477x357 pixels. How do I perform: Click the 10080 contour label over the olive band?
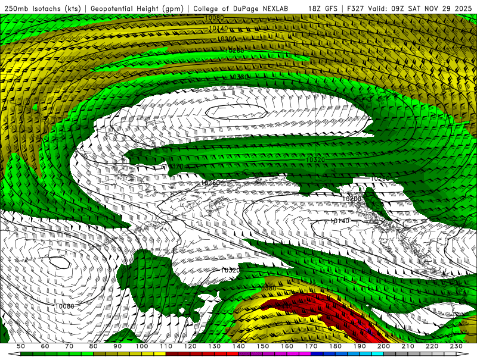tap(214, 18)
